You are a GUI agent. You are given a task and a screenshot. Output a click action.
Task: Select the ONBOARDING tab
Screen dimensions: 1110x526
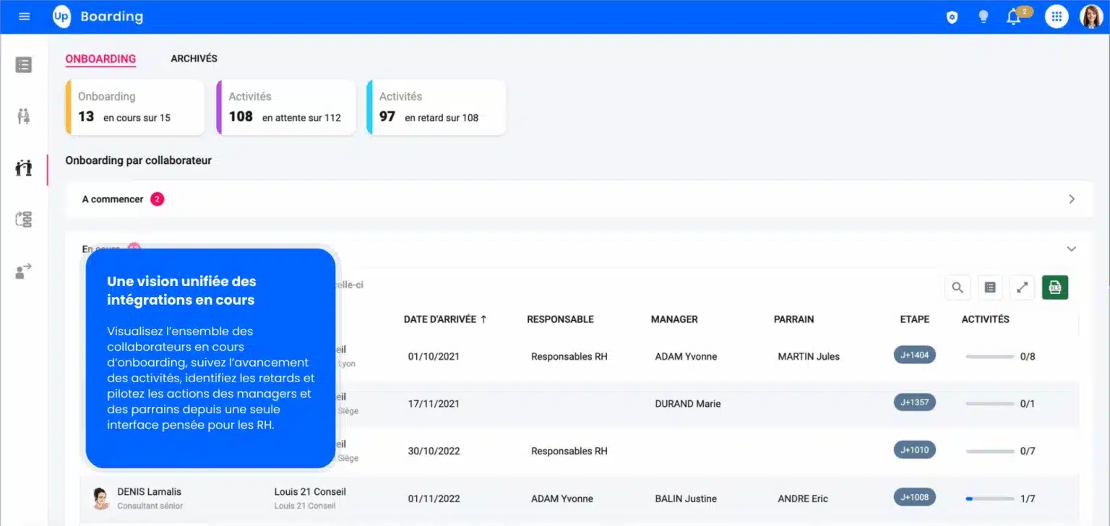pos(100,59)
